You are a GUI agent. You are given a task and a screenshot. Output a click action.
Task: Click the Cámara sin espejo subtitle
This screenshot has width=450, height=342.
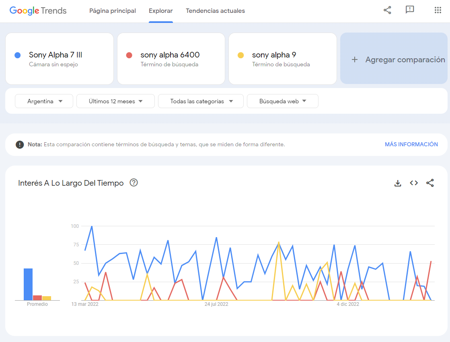(53, 64)
